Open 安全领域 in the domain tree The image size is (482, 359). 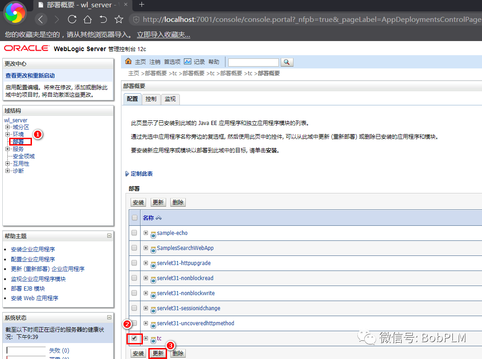(x=24, y=156)
